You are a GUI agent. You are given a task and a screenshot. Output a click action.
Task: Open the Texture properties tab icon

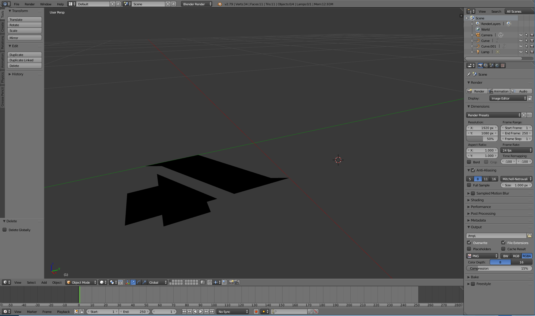pos(503,66)
